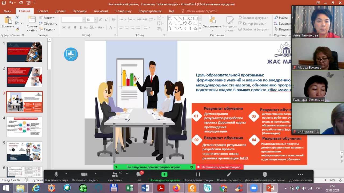
Task: Pick the five-point star shape
Action: coord(195,28)
